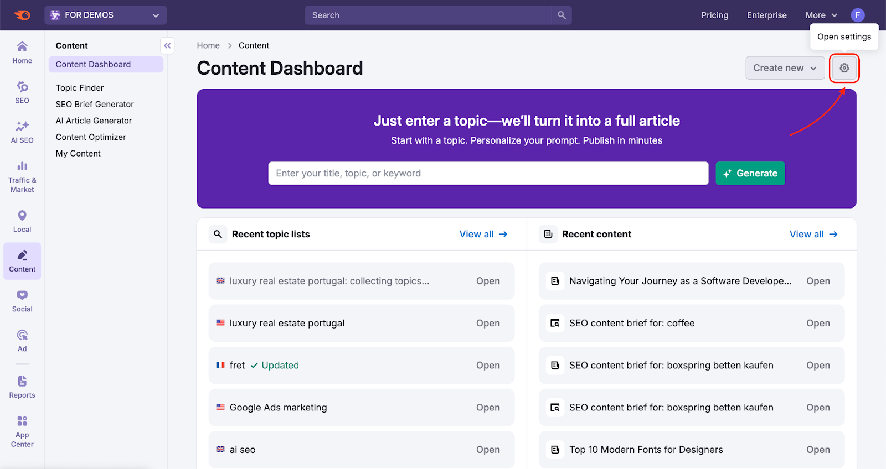Select the Local sidebar icon

(22, 221)
